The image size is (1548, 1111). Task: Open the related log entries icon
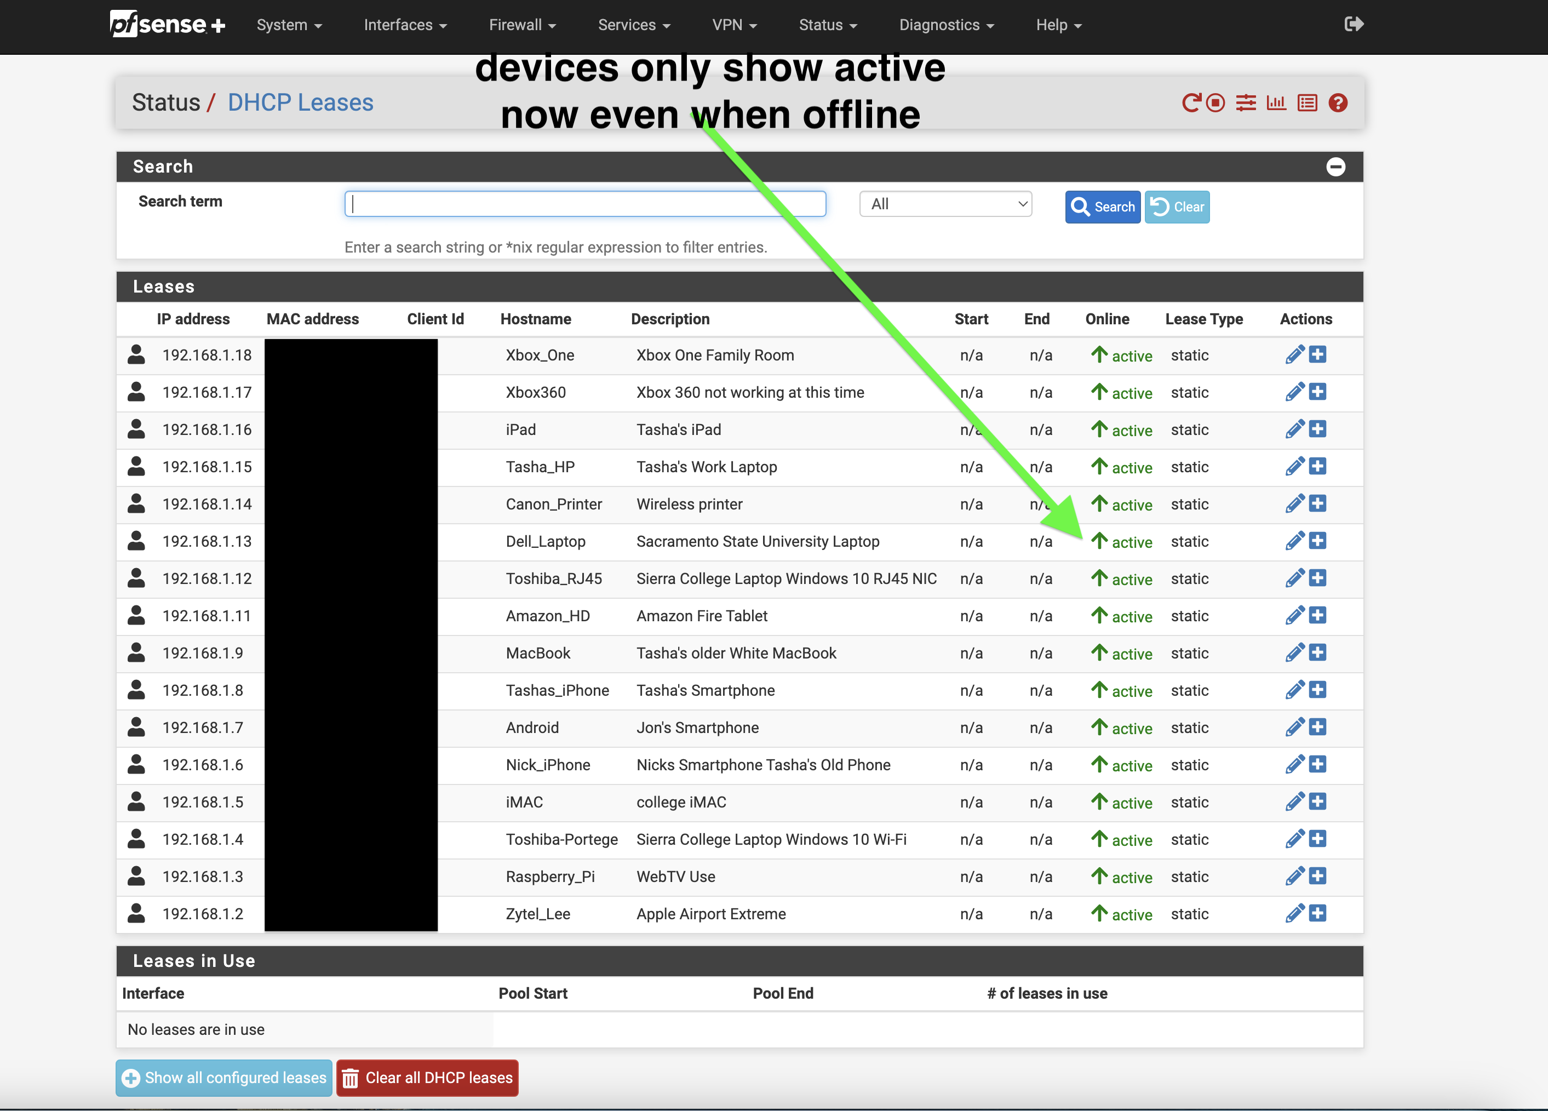pos(1307,102)
